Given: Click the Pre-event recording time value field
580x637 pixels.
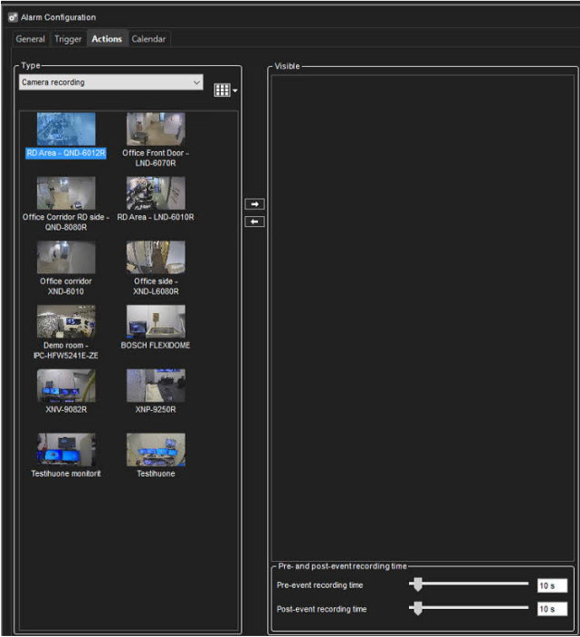Looking at the screenshot, I should tap(551, 585).
